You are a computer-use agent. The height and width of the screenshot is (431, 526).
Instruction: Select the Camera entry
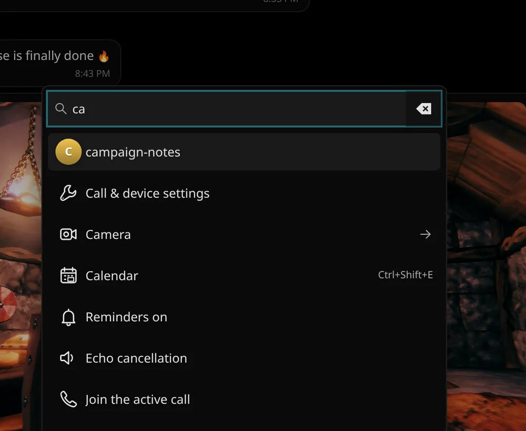click(x=244, y=235)
